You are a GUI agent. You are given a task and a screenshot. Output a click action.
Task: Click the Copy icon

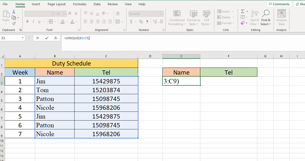click(14, 18)
